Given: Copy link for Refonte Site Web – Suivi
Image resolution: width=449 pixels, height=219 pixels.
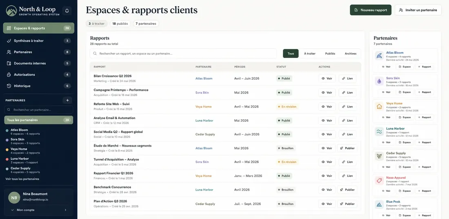Looking at the screenshot, I should (347, 107).
